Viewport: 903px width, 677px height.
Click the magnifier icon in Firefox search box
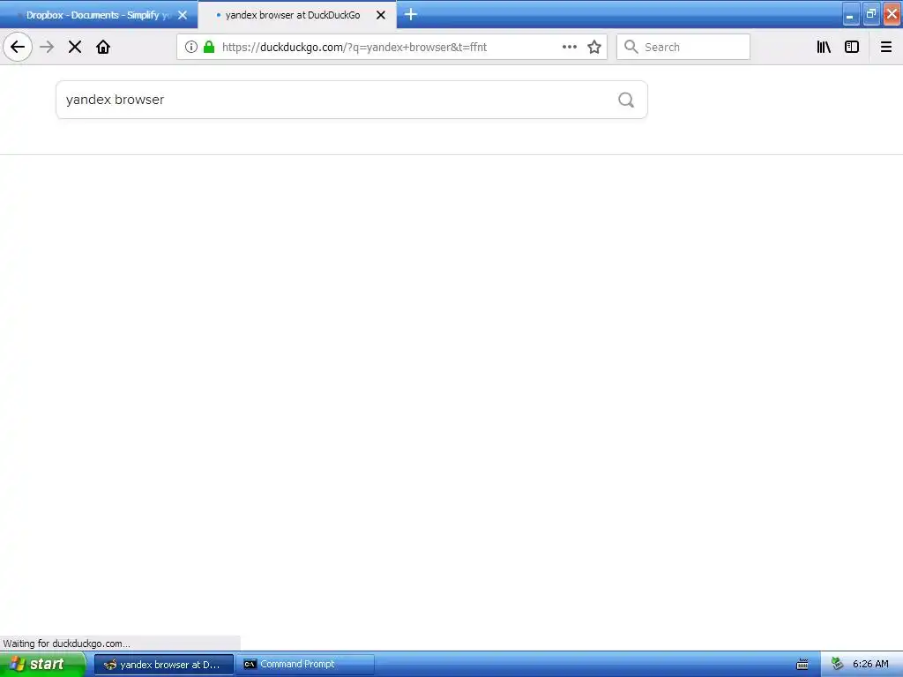pyautogui.click(x=631, y=48)
